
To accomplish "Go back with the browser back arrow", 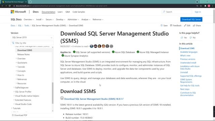I will [2, 6].
